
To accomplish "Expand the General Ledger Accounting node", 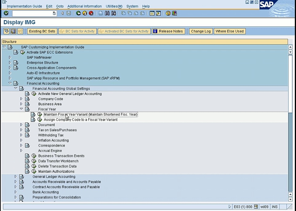I will (16, 177).
